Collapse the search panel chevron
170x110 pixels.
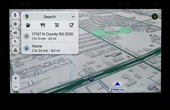click(x=73, y=17)
